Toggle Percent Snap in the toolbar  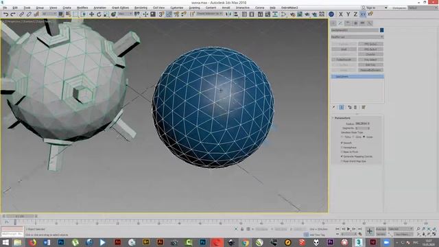[x=176, y=14]
